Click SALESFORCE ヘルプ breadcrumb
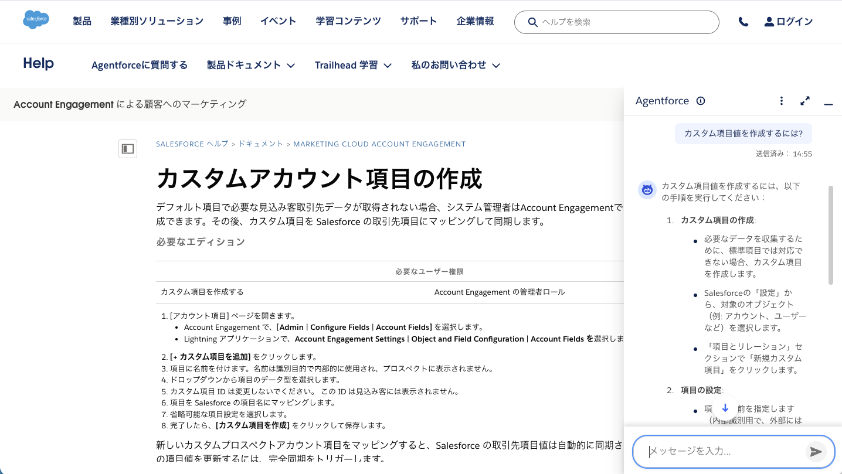Image resolution: width=842 pixels, height=474 pixels. pyautogui.click(x=192, y=144)
